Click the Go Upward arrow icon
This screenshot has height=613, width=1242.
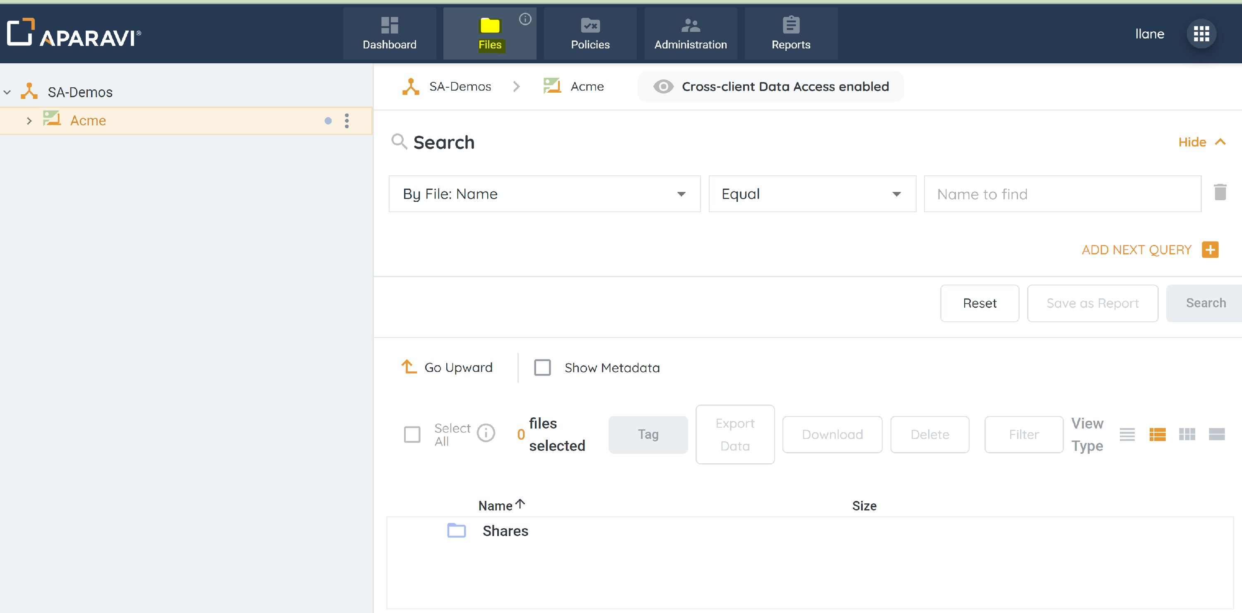pos(409,367)
